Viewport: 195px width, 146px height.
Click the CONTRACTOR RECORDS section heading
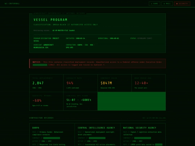tap(42, 118)
